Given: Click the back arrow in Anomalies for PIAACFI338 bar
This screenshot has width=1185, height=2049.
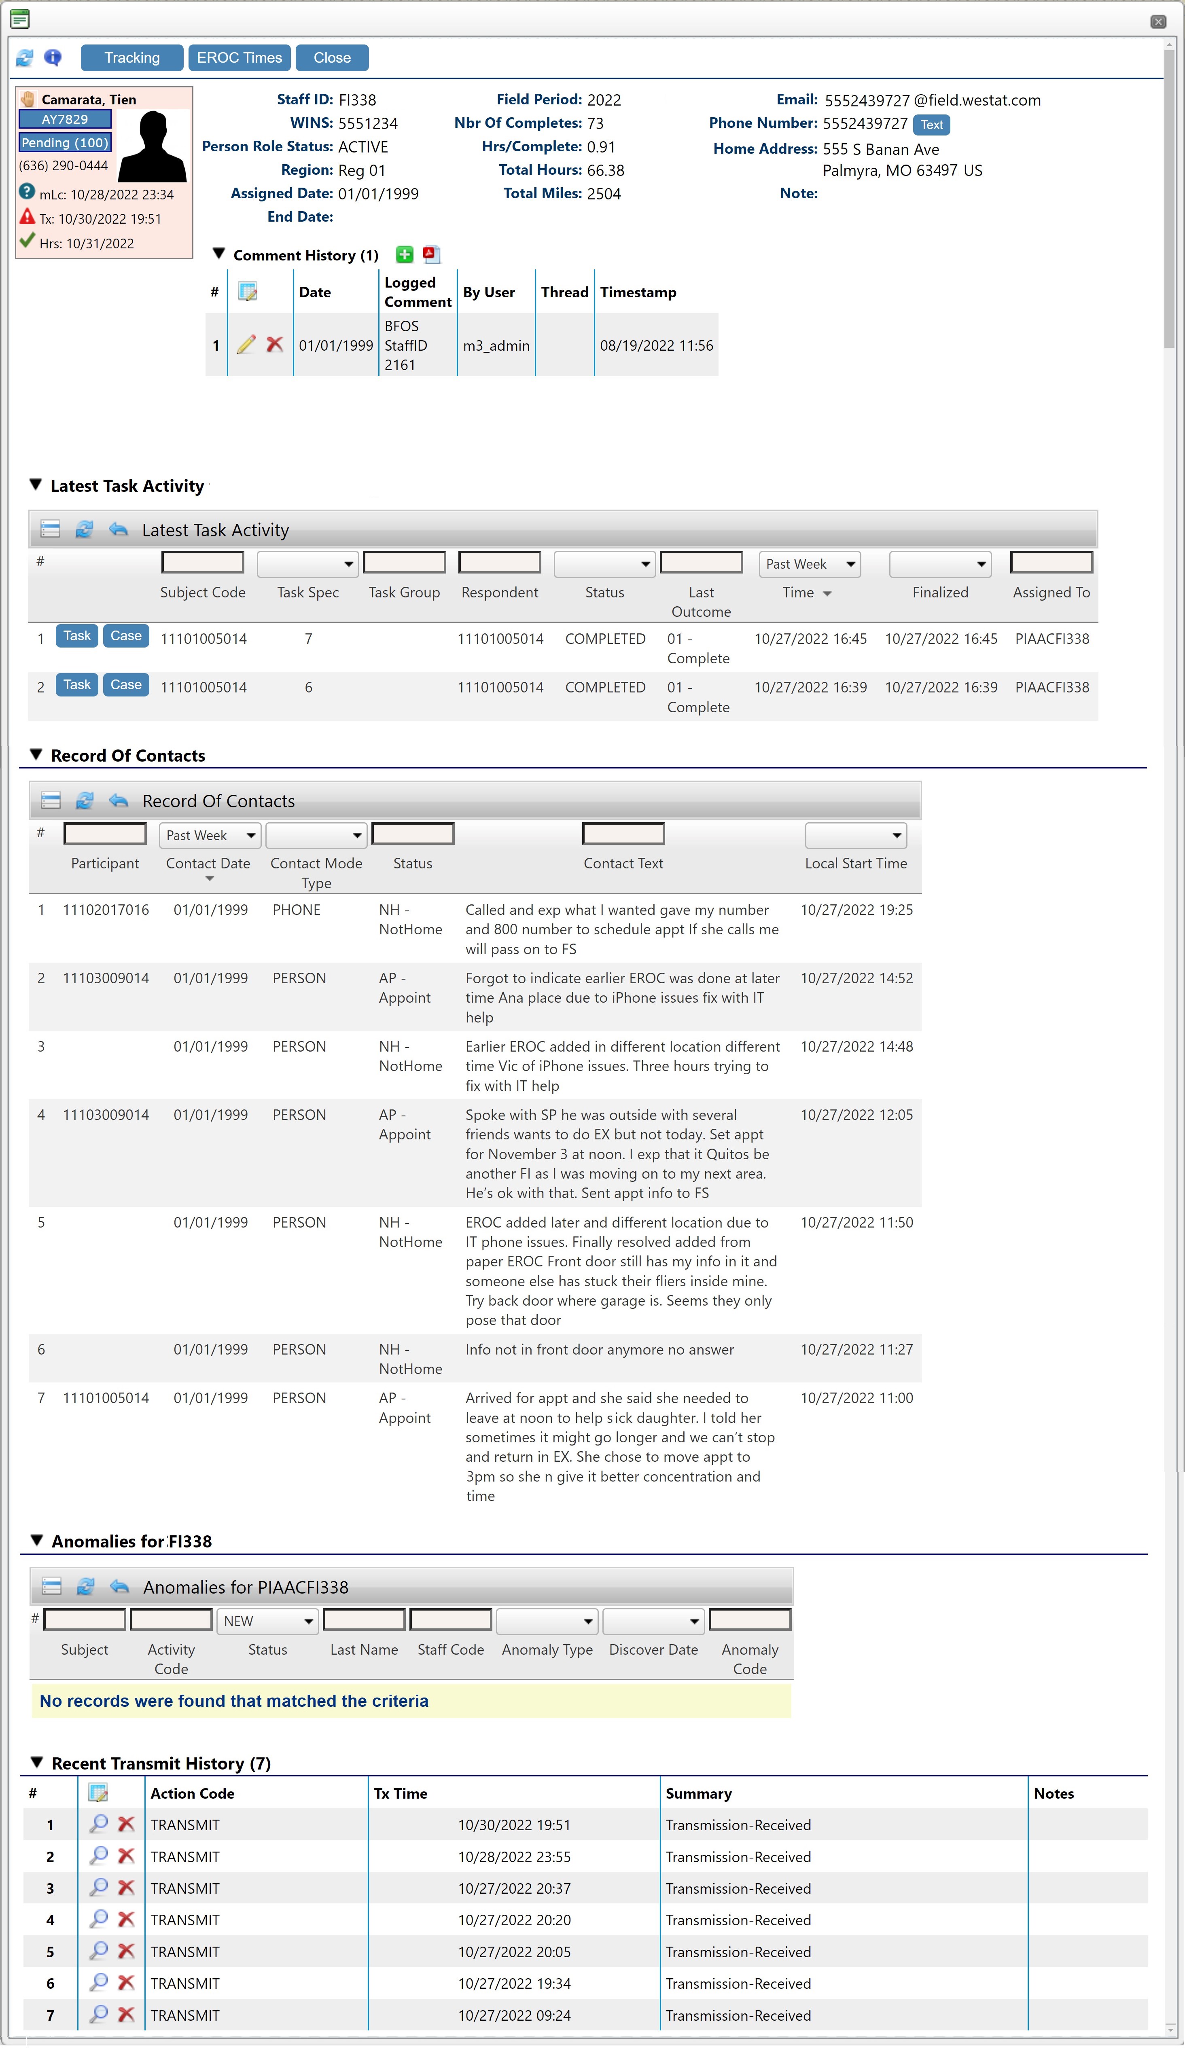Looking at the screenshot, I should [x=120, y=1586].
